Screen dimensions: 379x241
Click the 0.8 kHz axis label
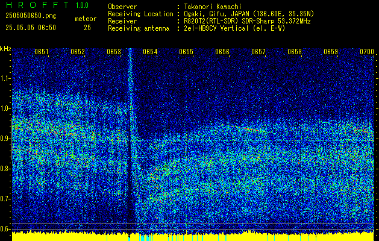tap(5, 169)
